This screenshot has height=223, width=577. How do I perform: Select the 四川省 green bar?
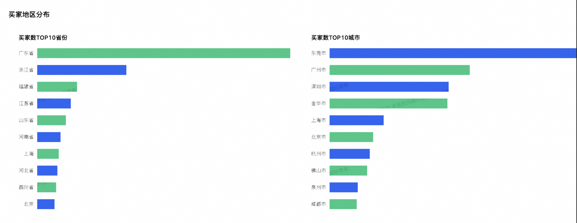click(46, 187)
